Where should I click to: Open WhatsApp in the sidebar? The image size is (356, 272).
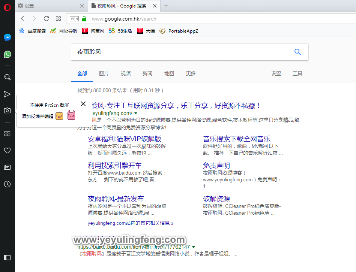[x=7, y=54]
